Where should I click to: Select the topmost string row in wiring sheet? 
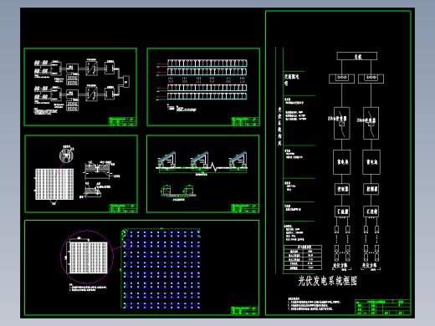point(207,64)
